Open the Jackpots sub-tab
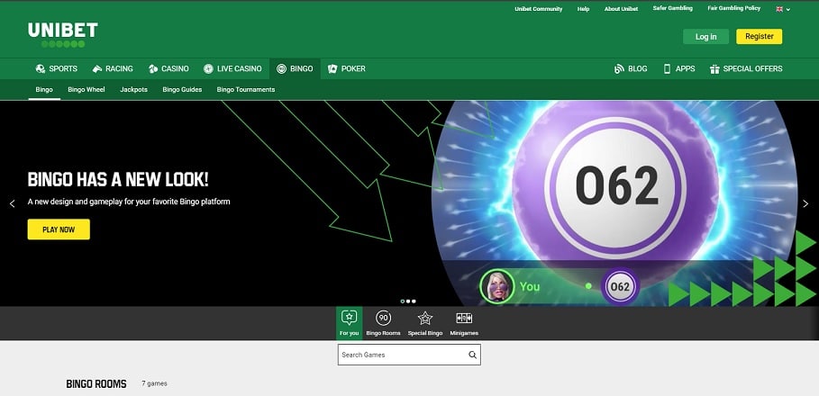Viewport: 819px width, 396px height. (x=133, y=89)
